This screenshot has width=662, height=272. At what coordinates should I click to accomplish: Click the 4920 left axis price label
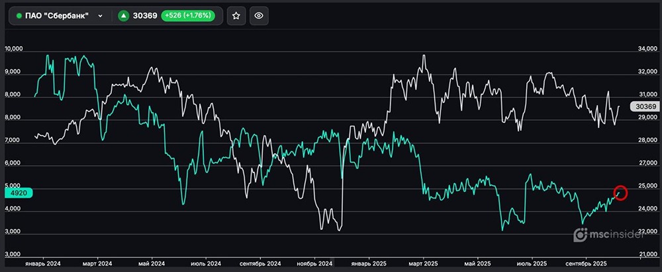point(19,193)
